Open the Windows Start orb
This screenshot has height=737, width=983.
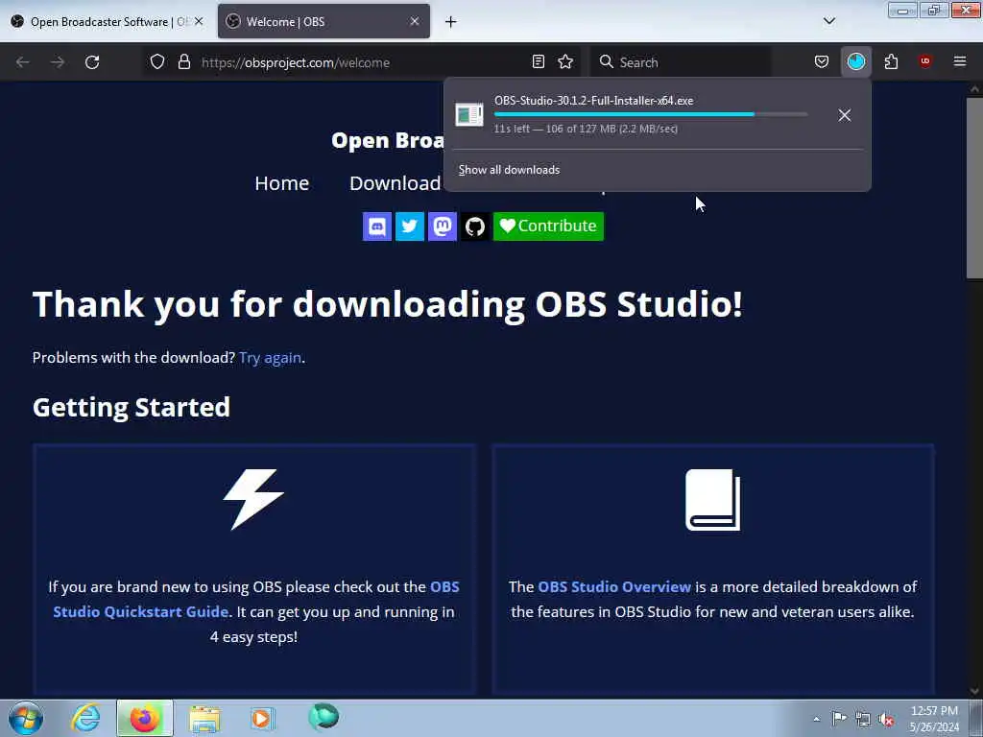coord(26,718)
